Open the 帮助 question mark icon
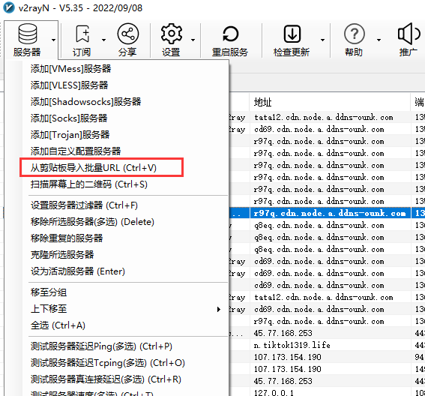Screen dimensions: 425x396 (355, 34)
